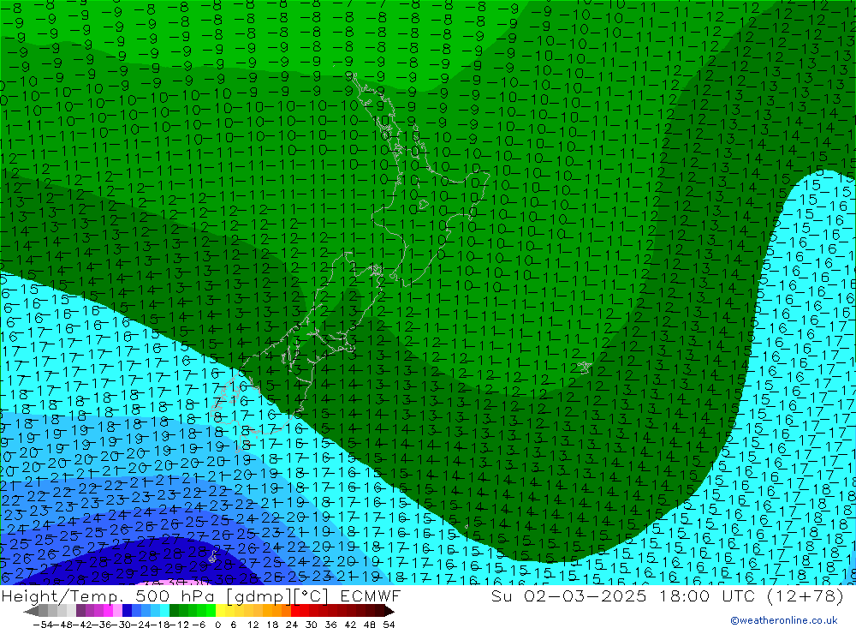The width and height of the screenshot is (856, 628).
Task: Click the '36' legend value
Action: pos(330,625)
